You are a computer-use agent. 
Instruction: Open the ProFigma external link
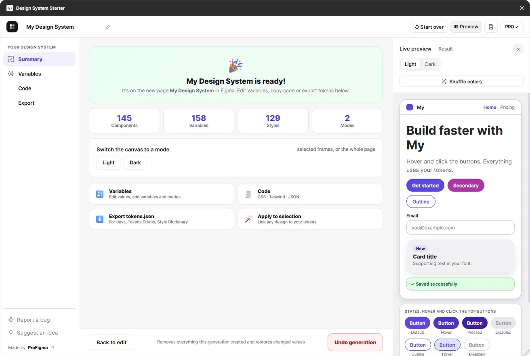(x=41, y=348)
